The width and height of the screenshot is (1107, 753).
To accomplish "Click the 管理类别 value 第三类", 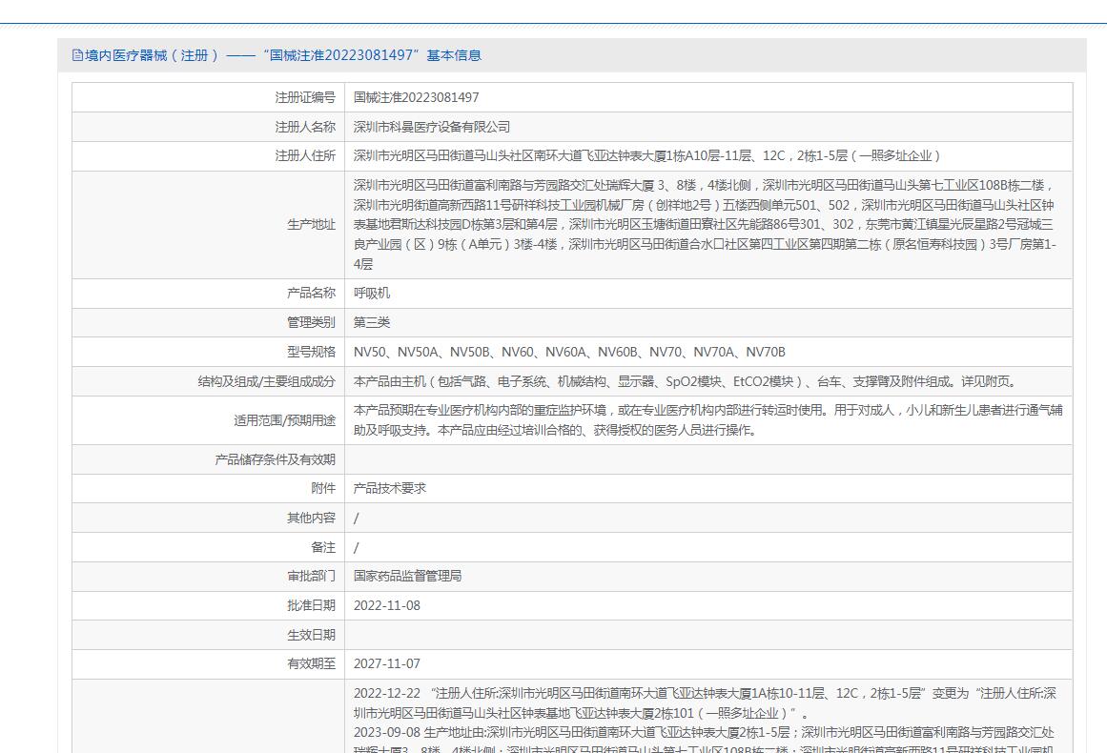I will tap(371, 322).
